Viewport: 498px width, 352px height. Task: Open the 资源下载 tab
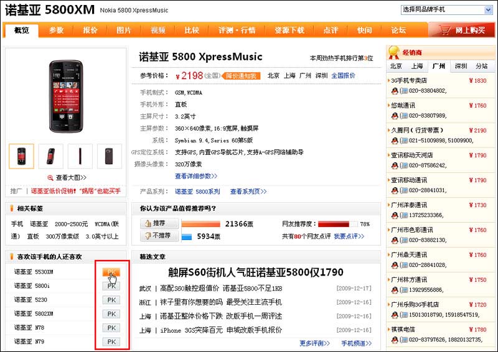[x=289, y=30]
